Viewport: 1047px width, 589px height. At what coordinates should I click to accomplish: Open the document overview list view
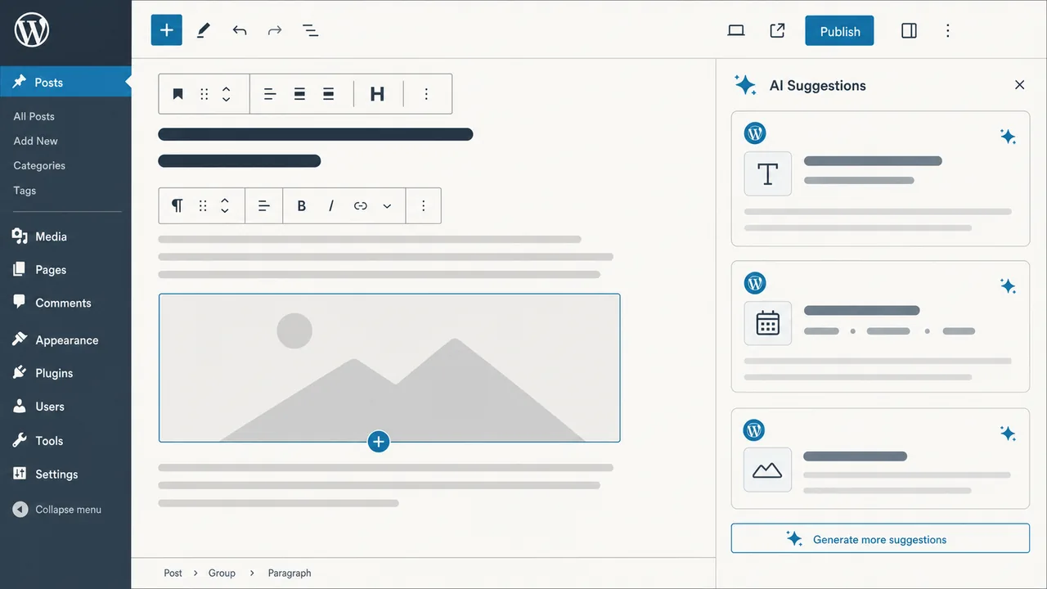point(310,30)
